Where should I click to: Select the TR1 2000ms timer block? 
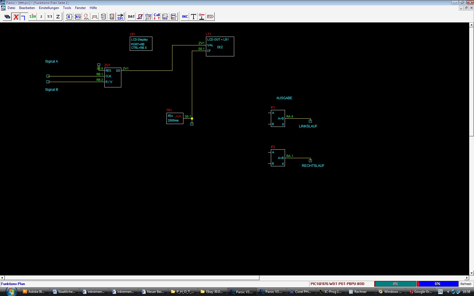pyautogui.click(x=175, y=118)
